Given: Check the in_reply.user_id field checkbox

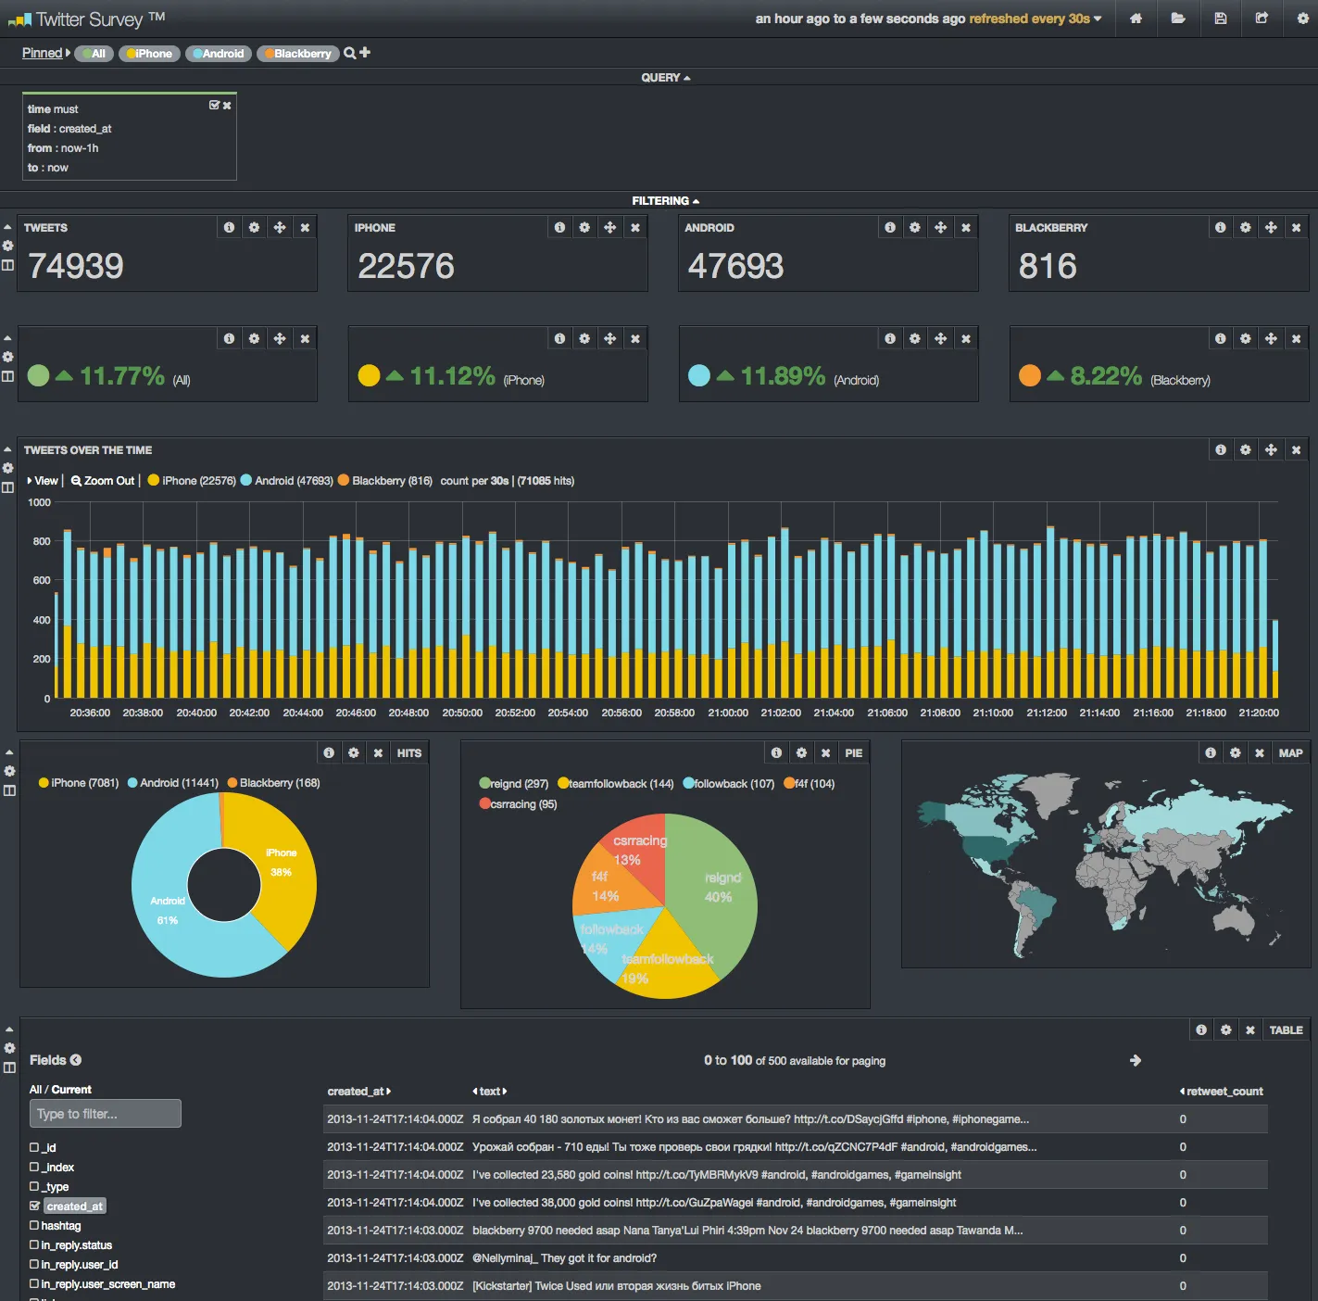Looking at the screenshot, I should click(x=34, y=1264).
